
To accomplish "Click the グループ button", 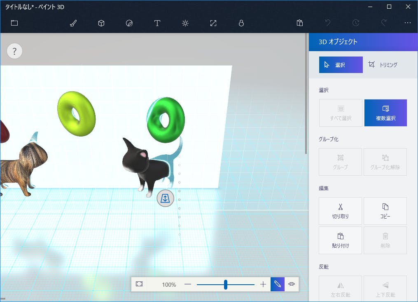I will coord(341,162).
